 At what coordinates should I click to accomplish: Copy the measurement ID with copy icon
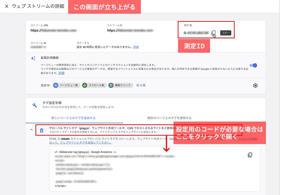[213, 33]
